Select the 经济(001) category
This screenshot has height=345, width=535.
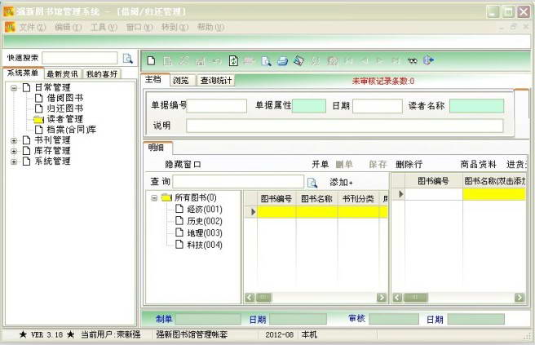[x=205, y=209]
